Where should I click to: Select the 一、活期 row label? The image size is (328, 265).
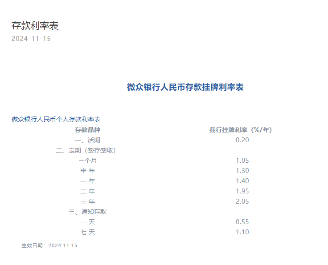pyautogui.click(x=87, y=140)
